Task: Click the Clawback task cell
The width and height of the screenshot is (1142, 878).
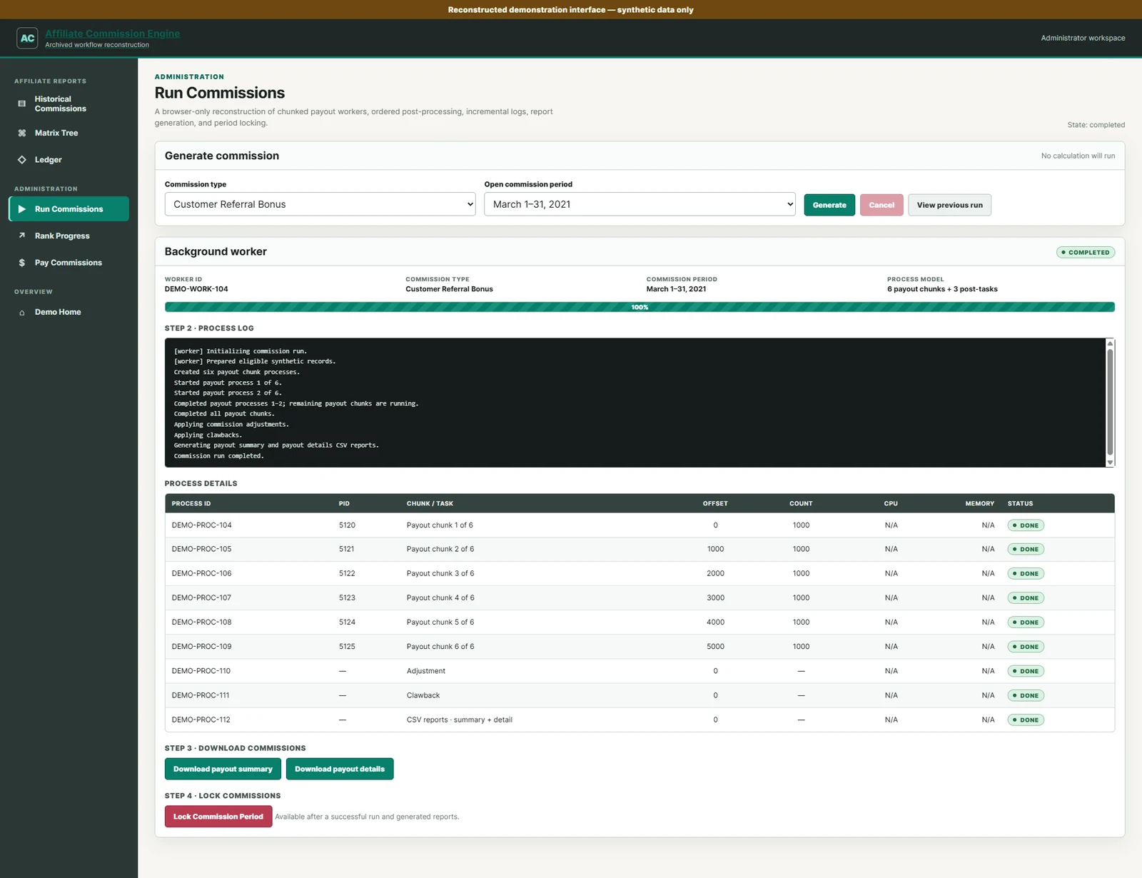Action: click(x=423, y=695)
